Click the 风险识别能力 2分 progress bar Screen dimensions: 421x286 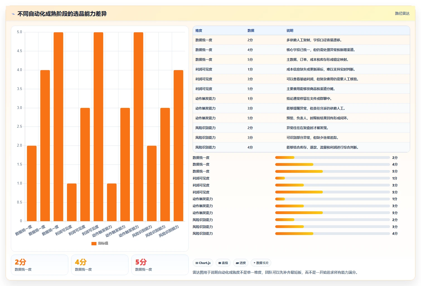click(332, 220)
